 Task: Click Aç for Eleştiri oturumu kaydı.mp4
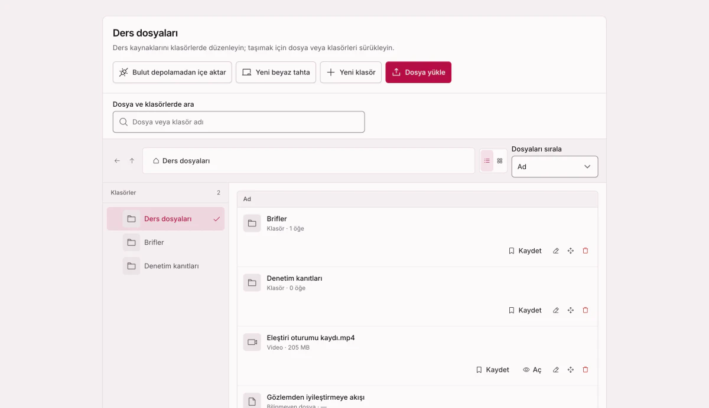pyautogui.click(x=532, y=370)
